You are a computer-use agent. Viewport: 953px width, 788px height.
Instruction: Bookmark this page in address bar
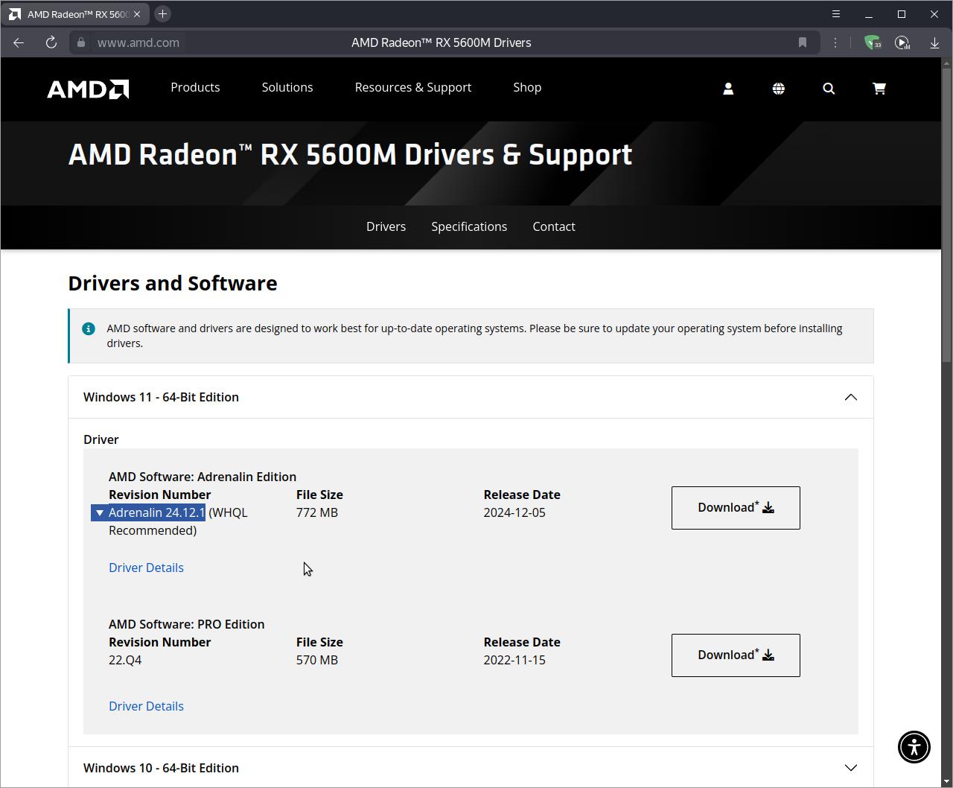[803, 42]
